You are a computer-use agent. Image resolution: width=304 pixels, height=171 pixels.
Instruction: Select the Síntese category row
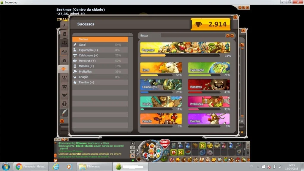100,39
